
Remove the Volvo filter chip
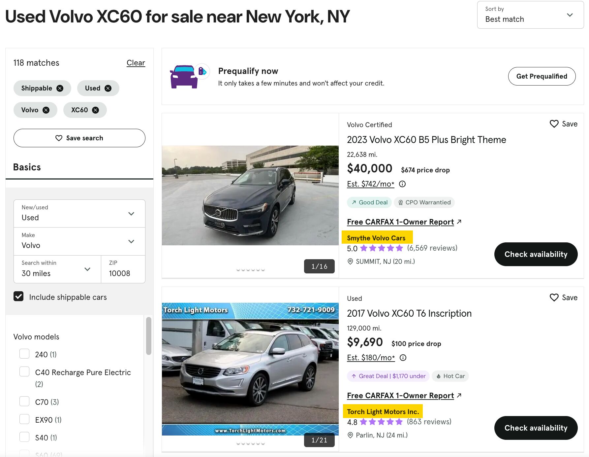(46, 110)
